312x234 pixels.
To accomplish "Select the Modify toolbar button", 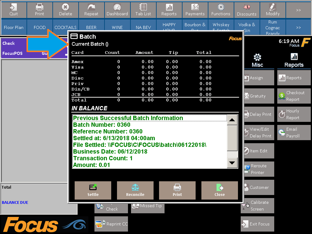I will [273, 10].
